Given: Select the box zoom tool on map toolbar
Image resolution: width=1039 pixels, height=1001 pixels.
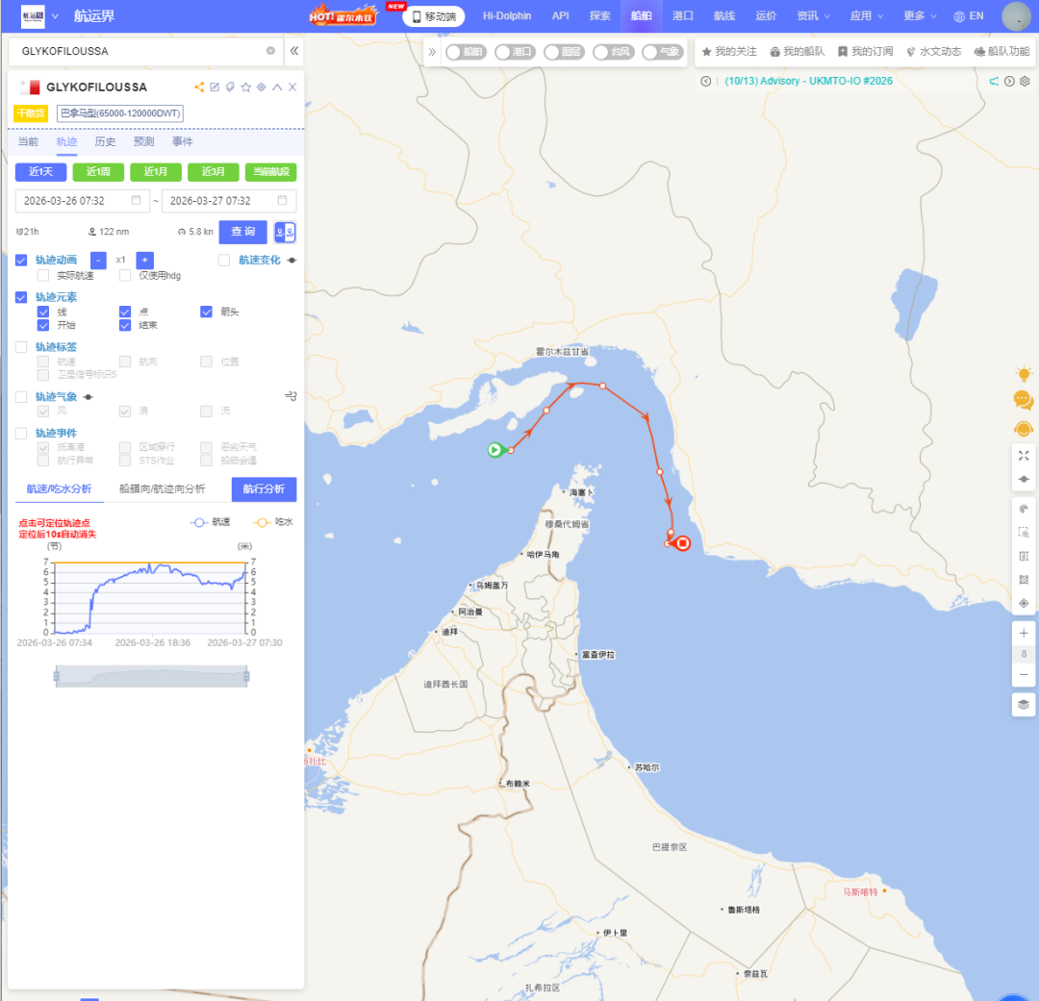Looking at the screenshot, I should coord(1024,533).
